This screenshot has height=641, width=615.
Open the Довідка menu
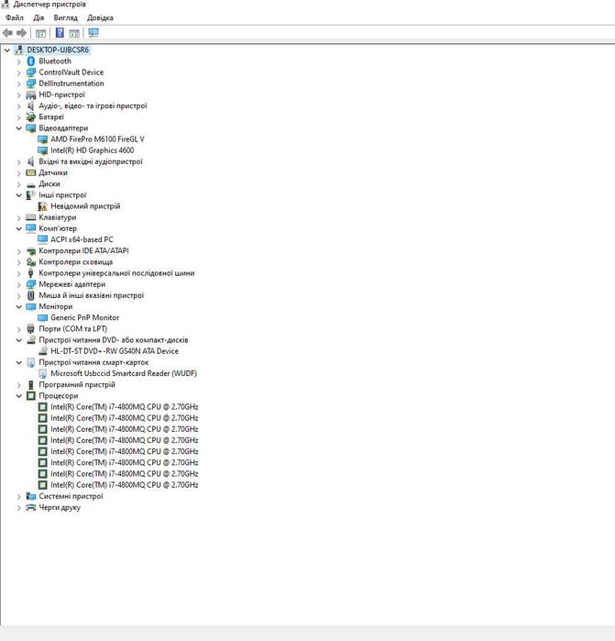coord(100,18)
